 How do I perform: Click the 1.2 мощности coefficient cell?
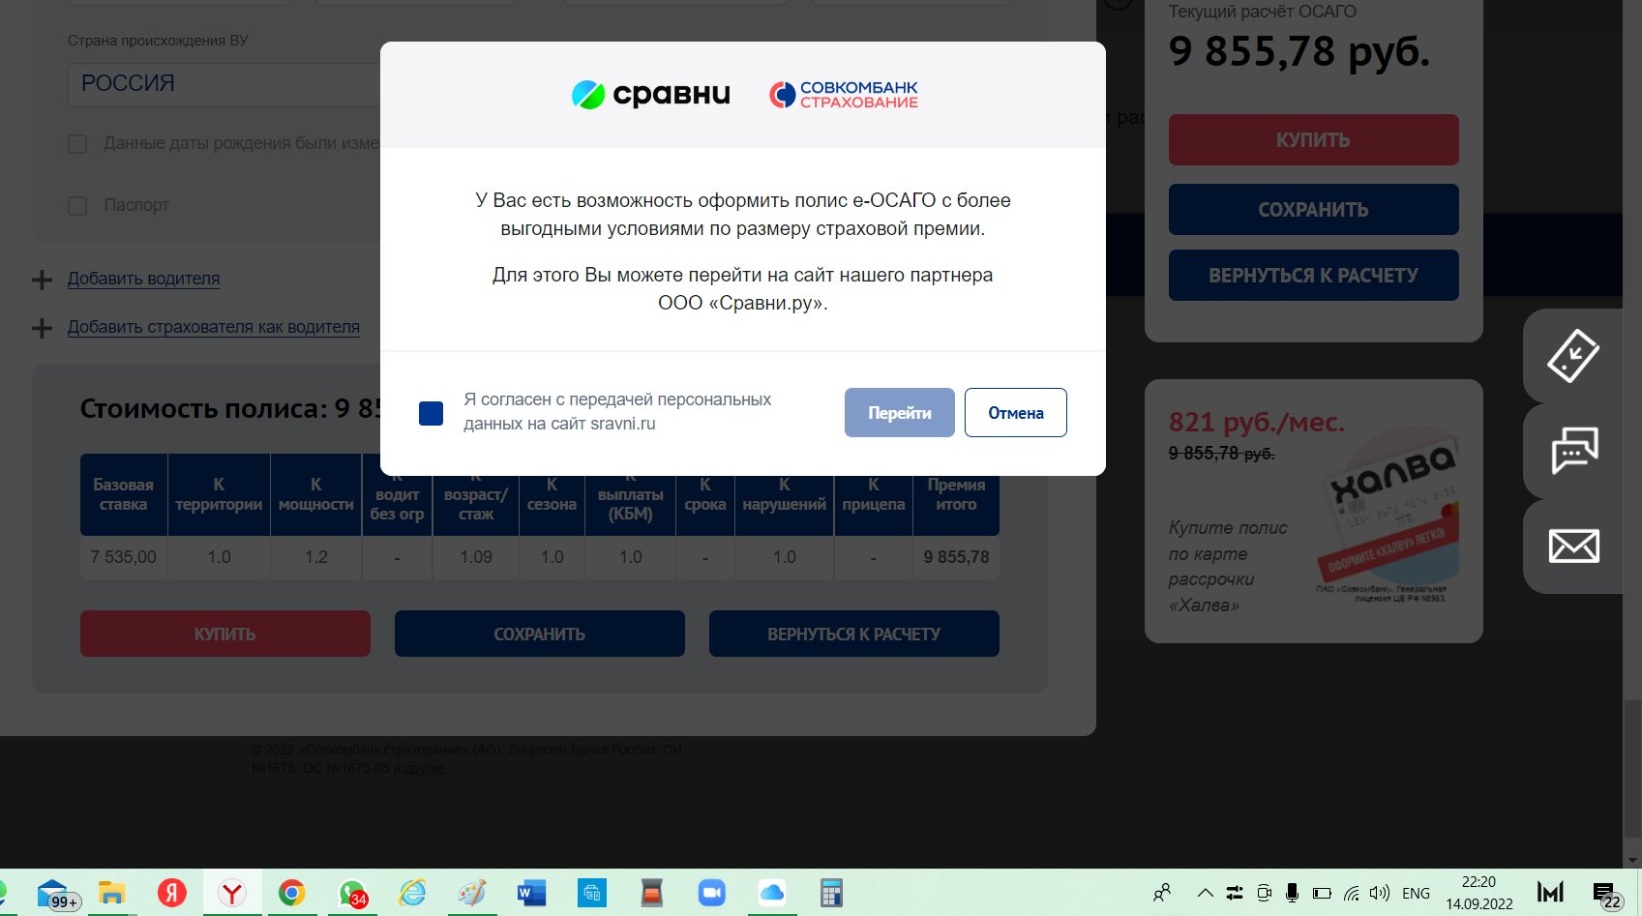(316, 557)
